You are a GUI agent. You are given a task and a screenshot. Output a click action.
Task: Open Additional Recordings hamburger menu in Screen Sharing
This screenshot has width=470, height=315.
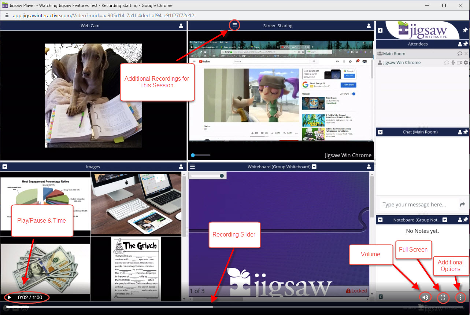[x=235, y=25]
